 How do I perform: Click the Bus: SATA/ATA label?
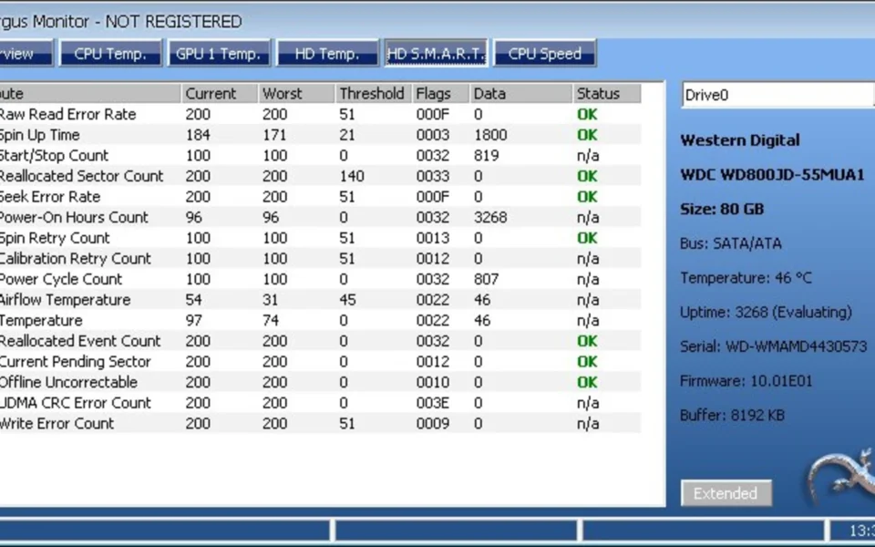(x=730, y=243)
